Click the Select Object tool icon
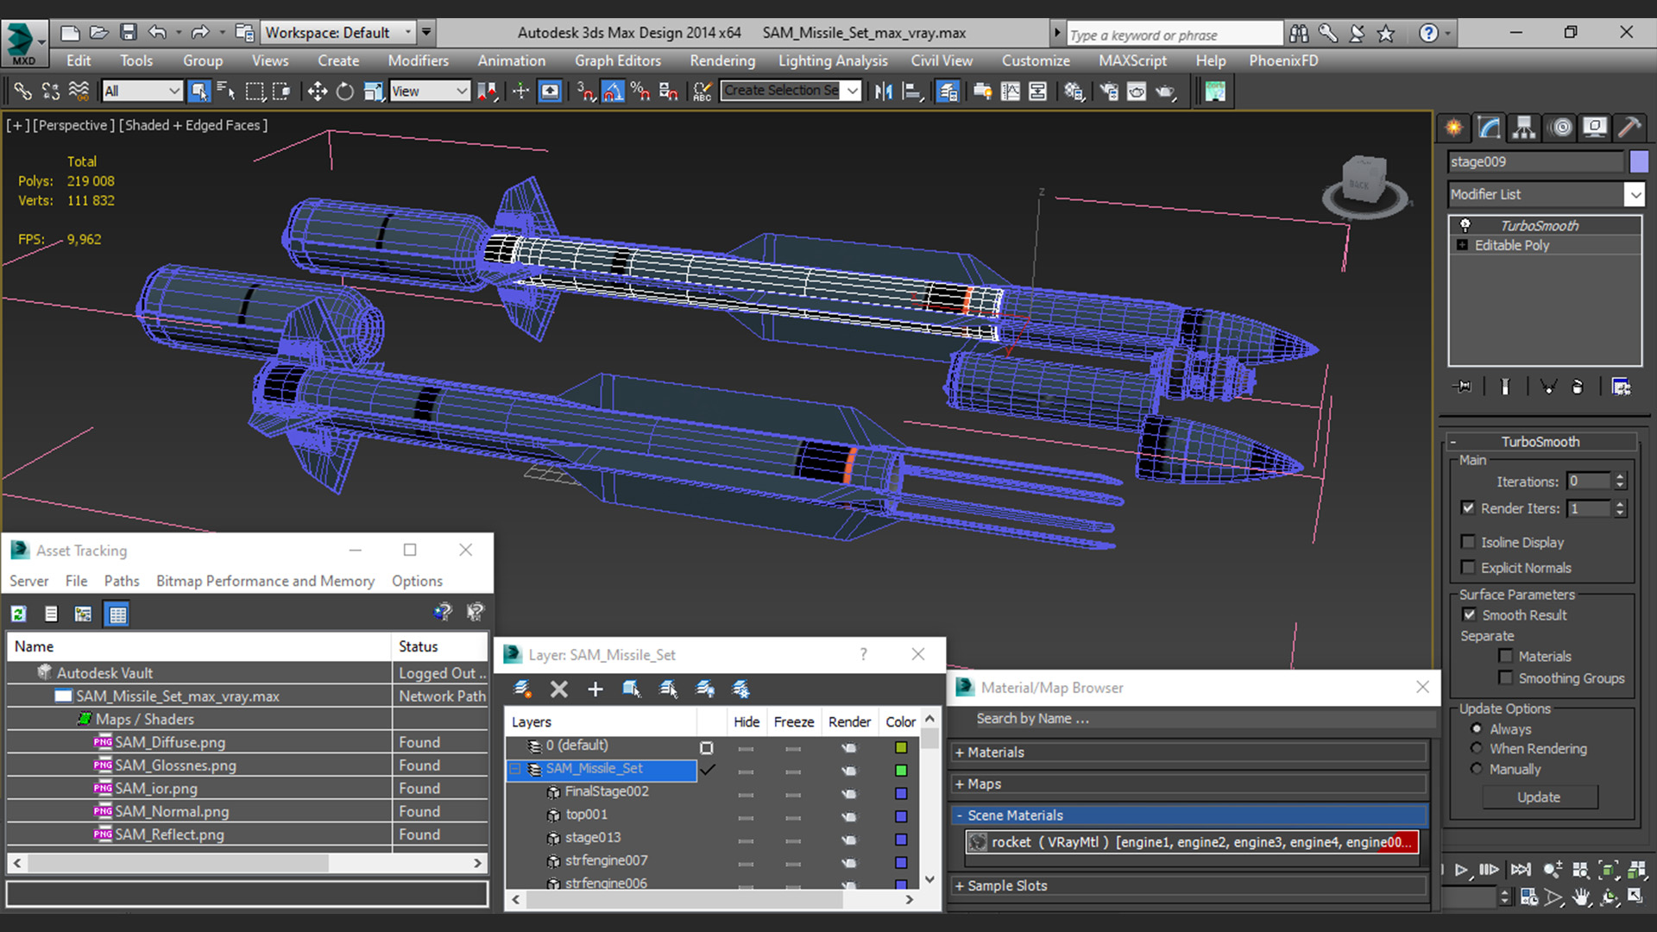The height and width of the screenshot is (932, 1657). coord(198,91)
